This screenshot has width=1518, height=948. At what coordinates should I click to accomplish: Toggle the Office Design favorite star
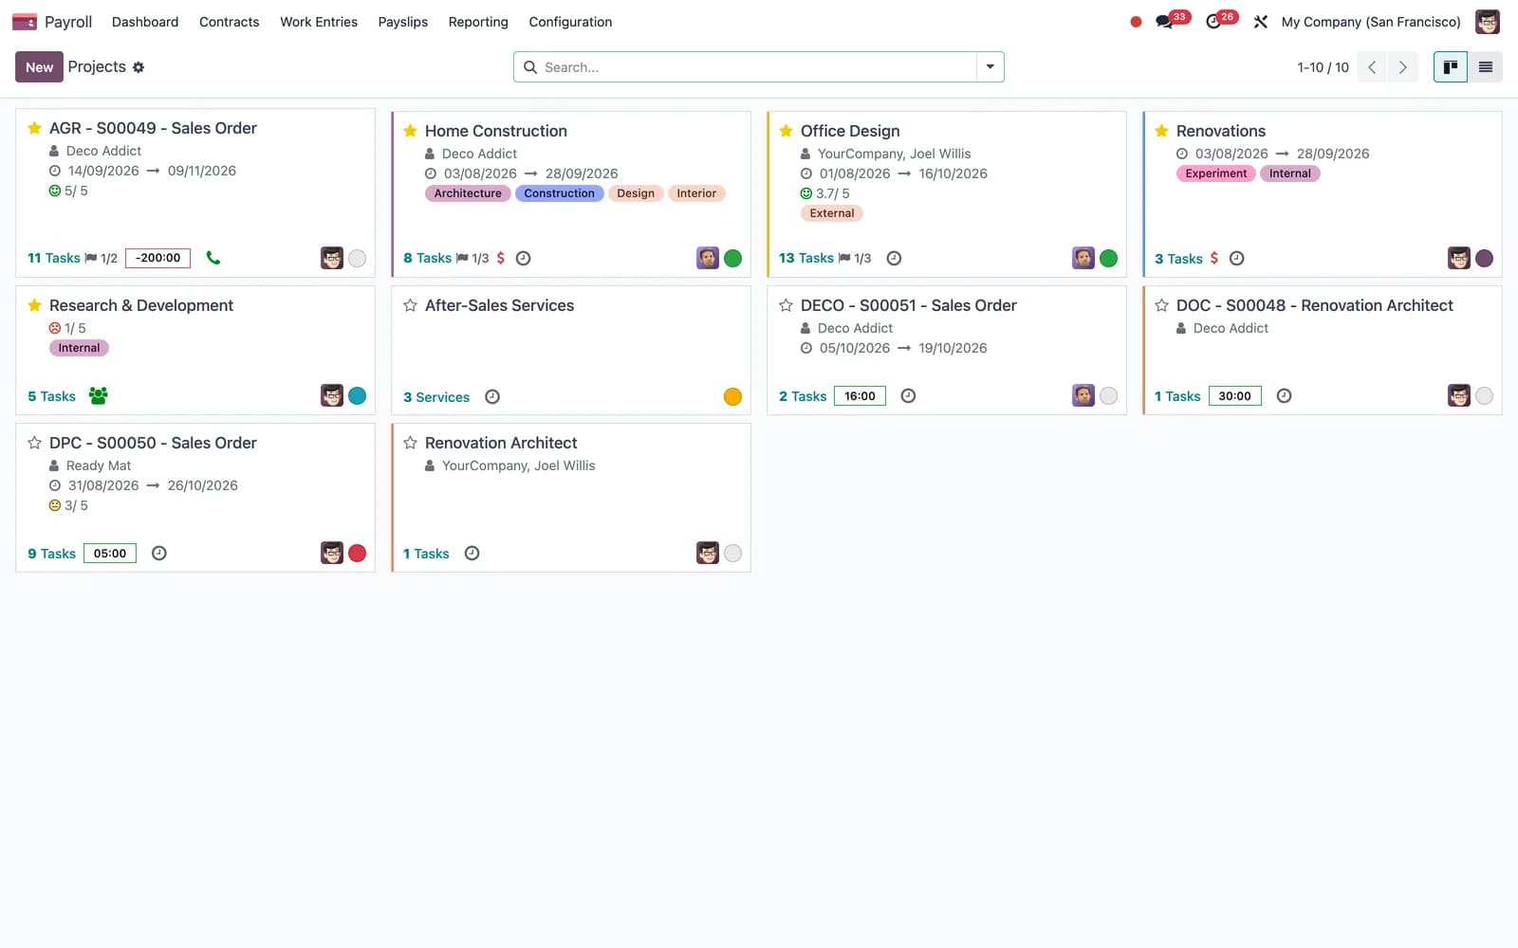coord(786,131)
